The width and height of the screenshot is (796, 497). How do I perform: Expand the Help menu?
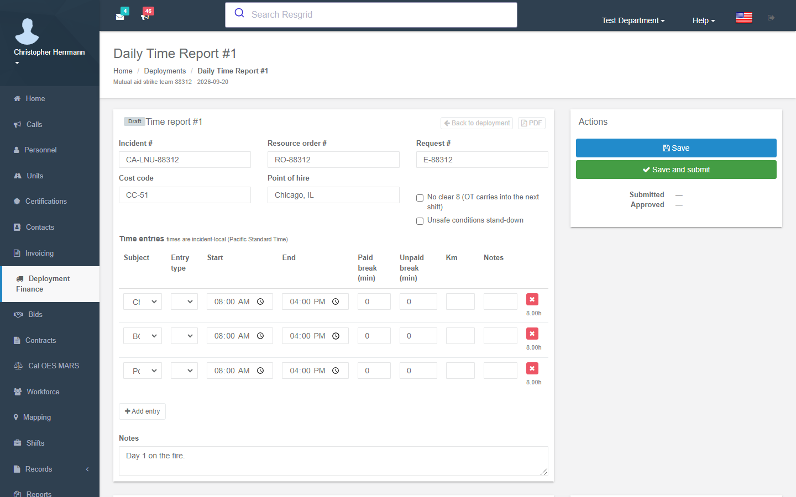[704, 20]
